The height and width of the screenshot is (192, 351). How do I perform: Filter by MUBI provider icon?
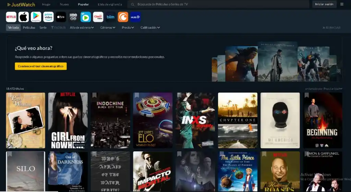click(x=135, y=17)
